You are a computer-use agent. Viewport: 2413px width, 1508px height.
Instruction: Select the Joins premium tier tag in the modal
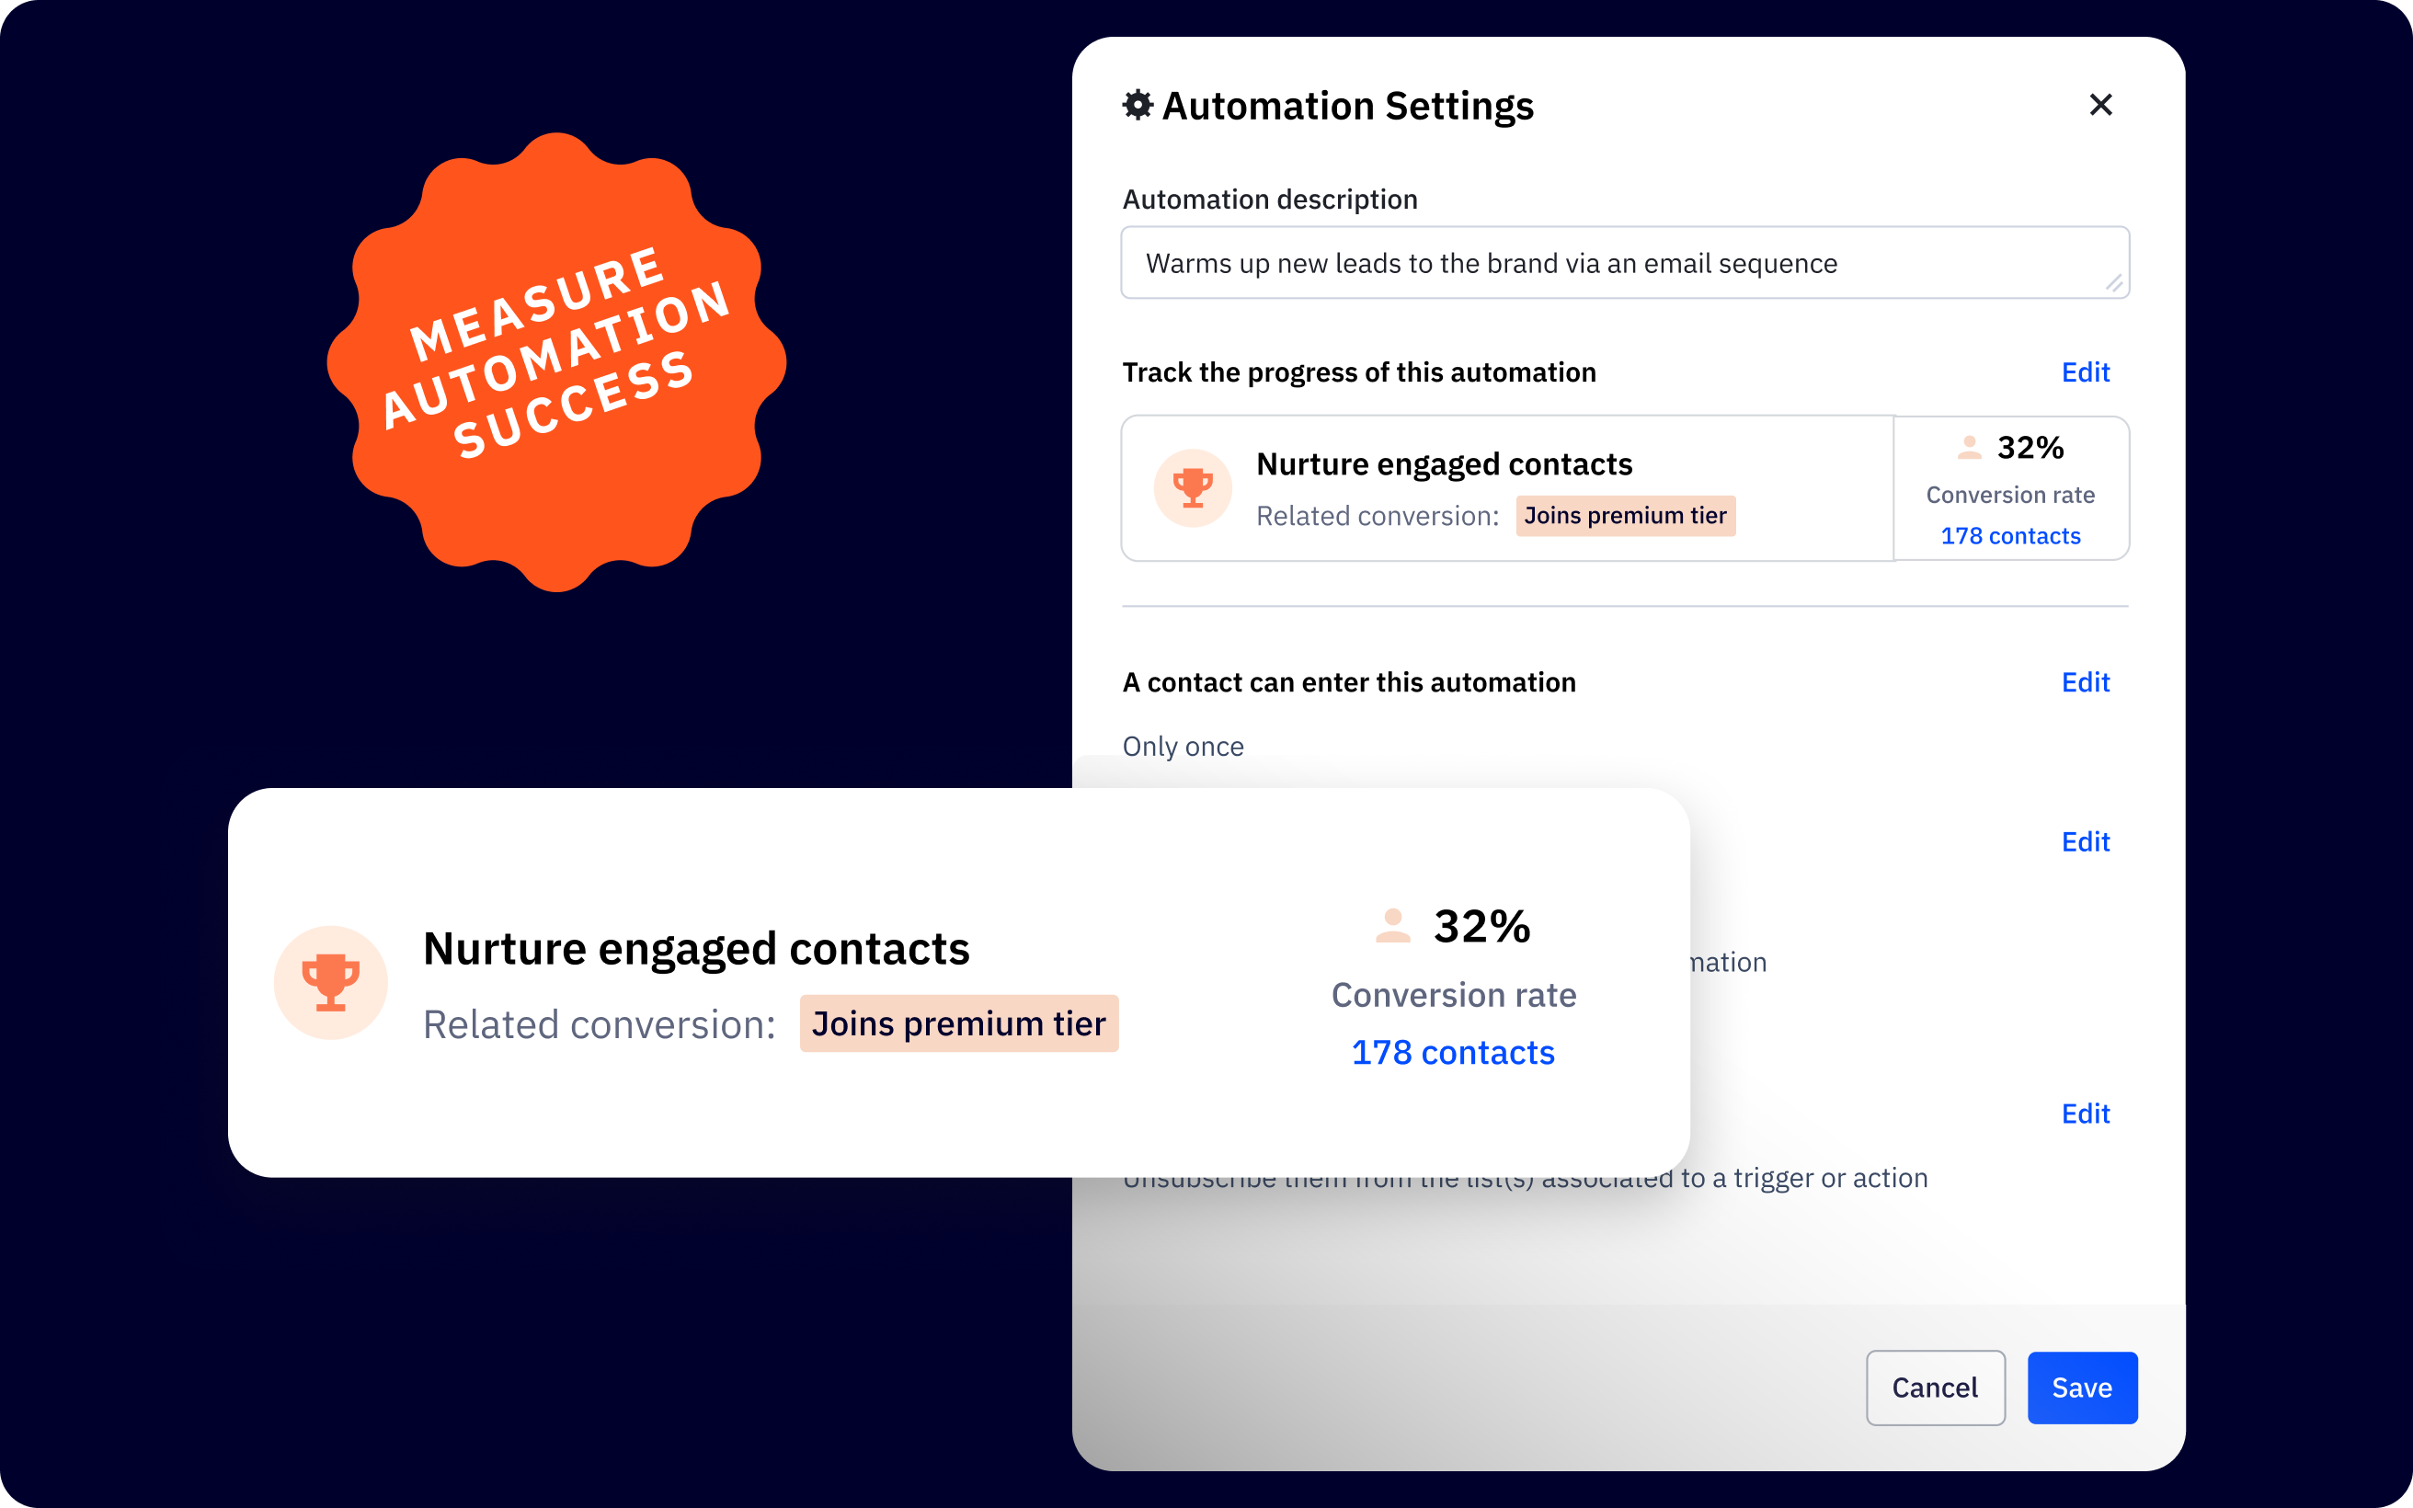[x=1624, y=515]
